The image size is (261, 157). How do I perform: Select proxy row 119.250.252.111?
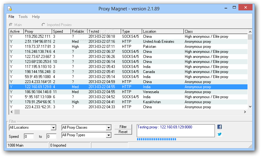tap(128, 36)
